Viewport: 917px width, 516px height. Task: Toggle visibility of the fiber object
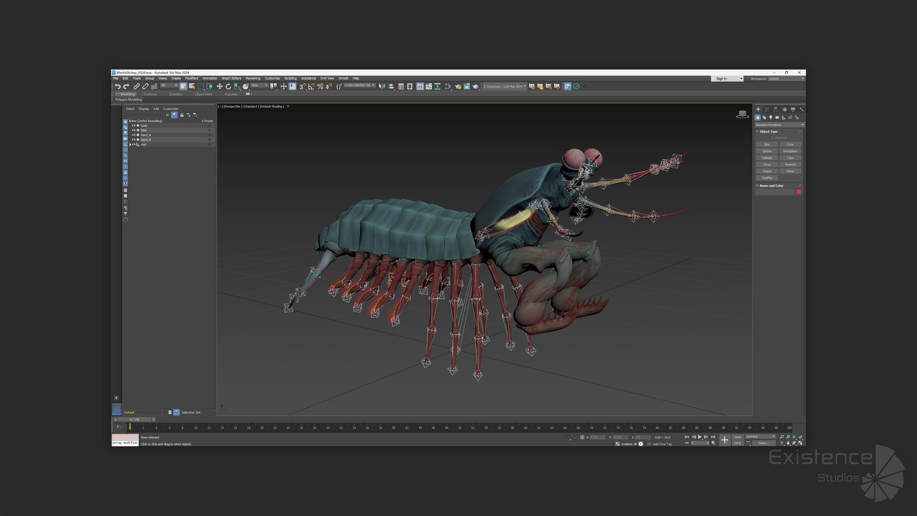pos(134,130)
